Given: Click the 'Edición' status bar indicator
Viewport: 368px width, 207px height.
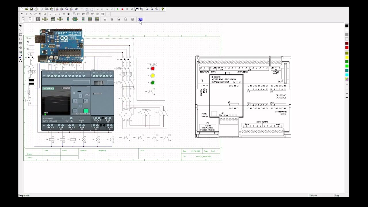Looking at the screenshot, I should (x=313, y=195).
